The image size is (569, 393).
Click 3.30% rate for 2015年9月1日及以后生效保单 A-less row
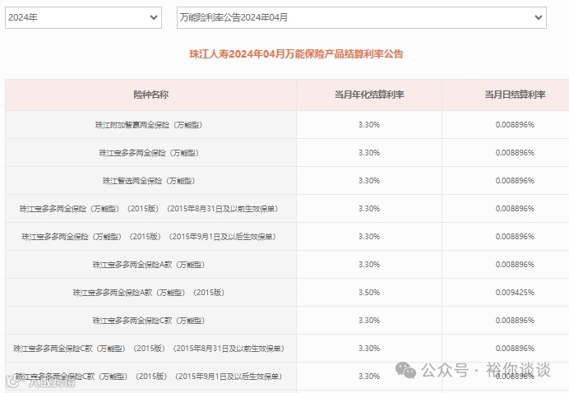[x=369, y=237]
